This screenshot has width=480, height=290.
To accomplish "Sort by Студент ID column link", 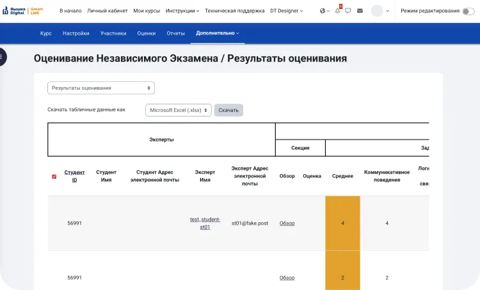I will tap(74, 176).
